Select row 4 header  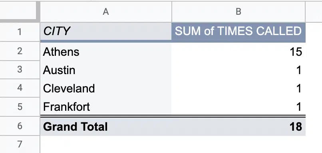coord(20,88)
